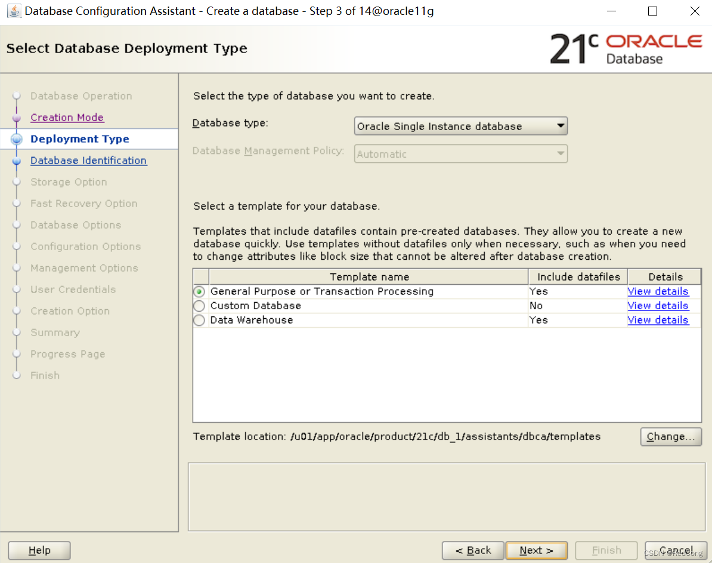The width and height of the screenshot is (712, 563).
Task: Click the Next button
Action: [536, 550]
